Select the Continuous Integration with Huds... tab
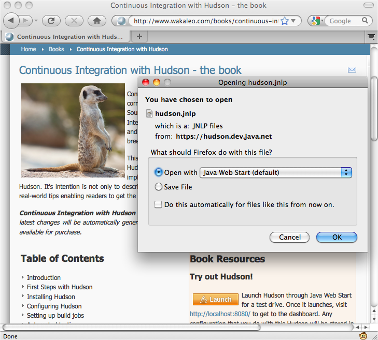Image resolution: width=378 pixels, height=340 pixels. 66,37
